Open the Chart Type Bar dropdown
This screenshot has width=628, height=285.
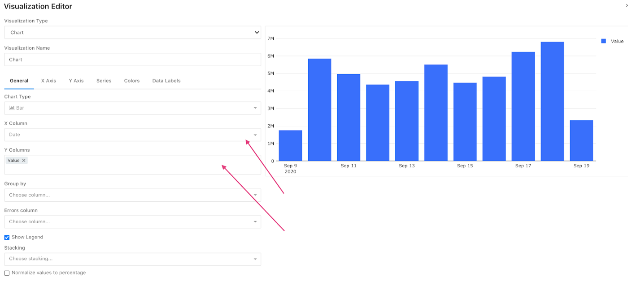[x=132, y=108]
